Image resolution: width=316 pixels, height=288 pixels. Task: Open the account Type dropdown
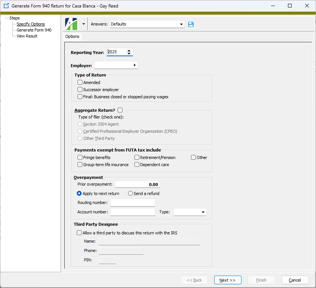tap(203, 212)
